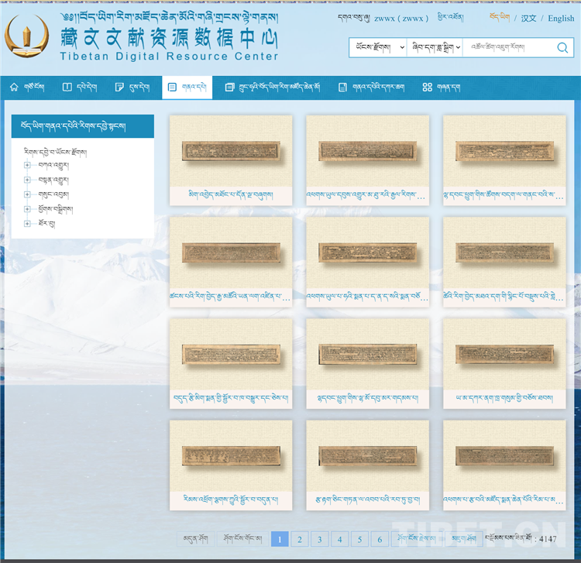The height and width of the screenshot is (563, 581).
Task: Go to page 2 in pagination
Action: coord(300,539)
